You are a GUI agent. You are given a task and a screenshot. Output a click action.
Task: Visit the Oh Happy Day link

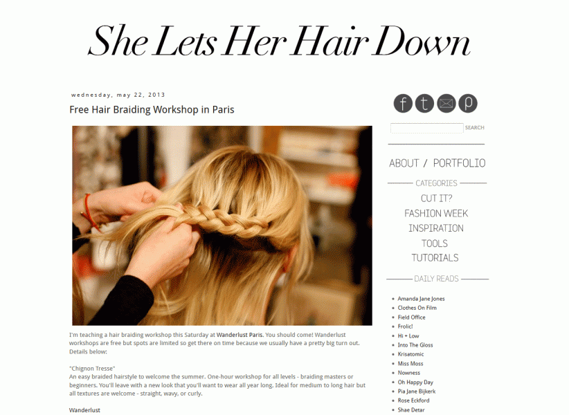coord(415,382)
